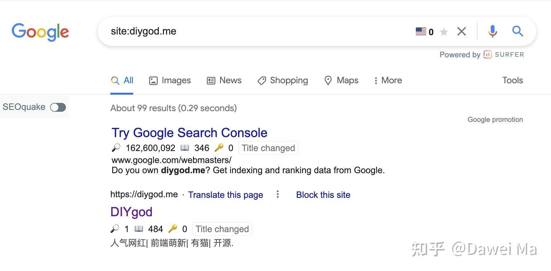Screen dimensions: 551x271
Task: Click the star icon in search bar
Action: (444, 32)
